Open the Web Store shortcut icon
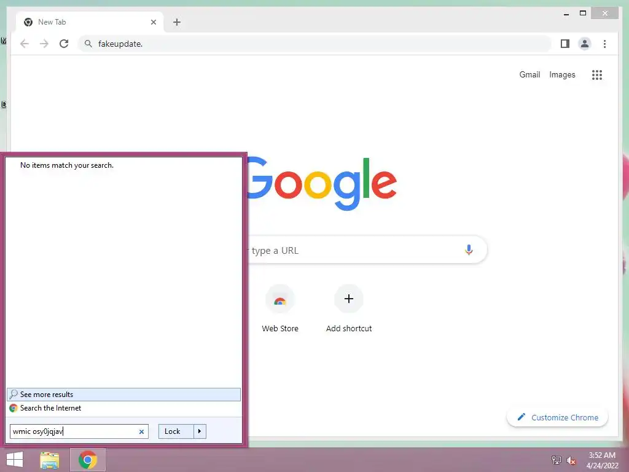 click(280, 299)
